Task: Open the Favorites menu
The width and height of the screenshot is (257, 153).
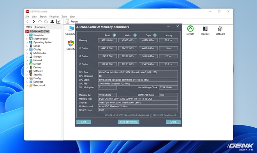Action: point(54,16)
